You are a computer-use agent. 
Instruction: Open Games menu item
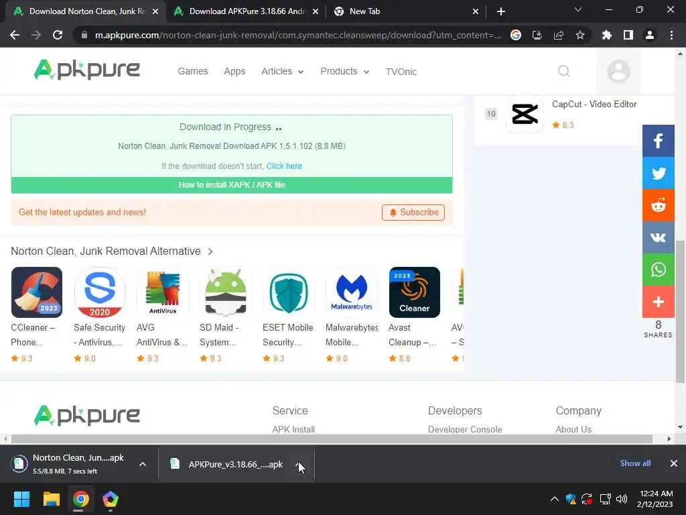[x=192, y=71]
